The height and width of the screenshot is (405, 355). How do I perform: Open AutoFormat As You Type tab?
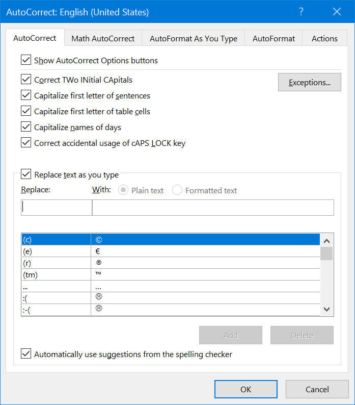pyautogui.click(x=194, y=38)
